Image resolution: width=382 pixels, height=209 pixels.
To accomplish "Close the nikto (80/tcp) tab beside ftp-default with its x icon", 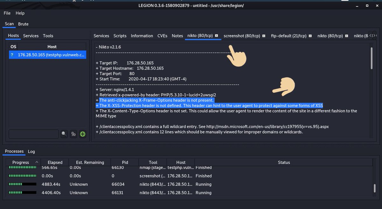I will [347, 36].
